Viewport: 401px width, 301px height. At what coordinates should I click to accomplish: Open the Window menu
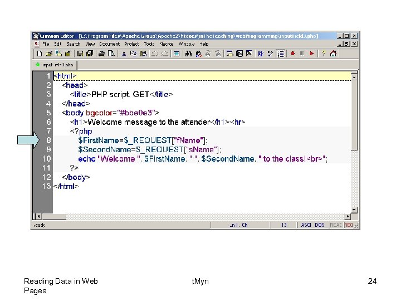[x=187, y=44]
